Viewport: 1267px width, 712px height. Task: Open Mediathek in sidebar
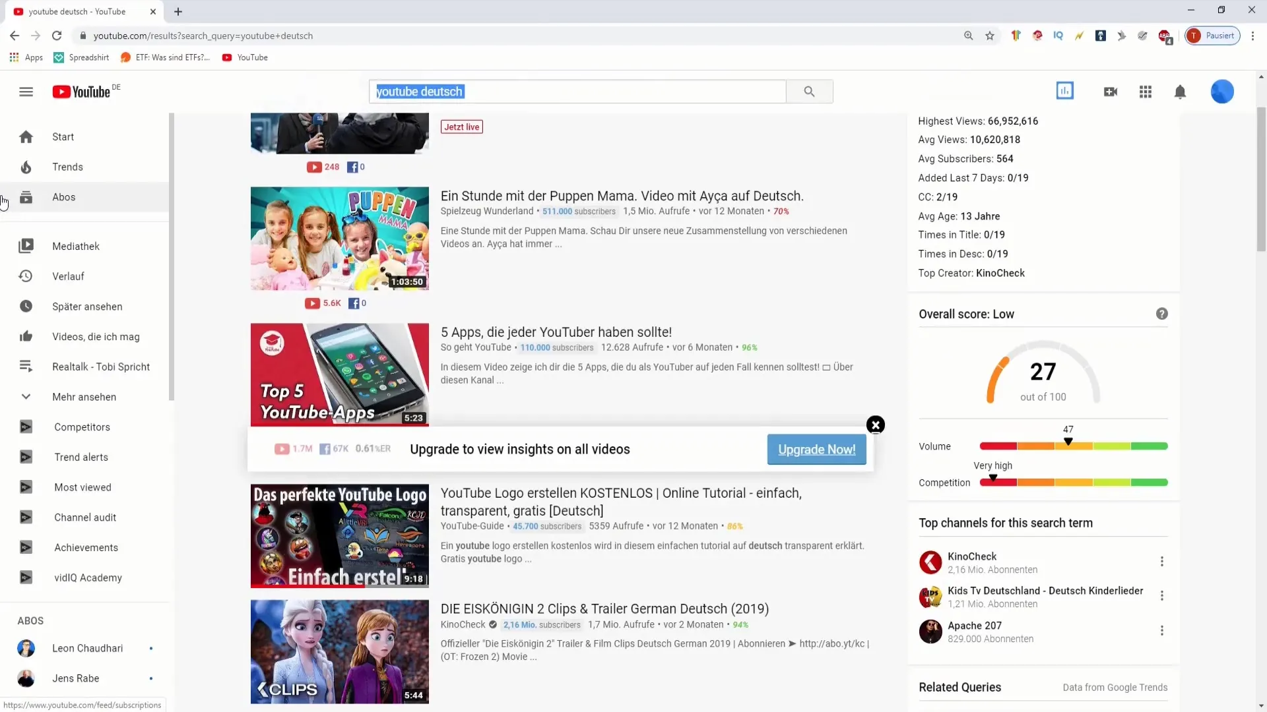[84, 246]
